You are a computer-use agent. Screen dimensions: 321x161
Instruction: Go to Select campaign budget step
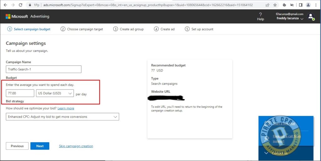[29, 29]
